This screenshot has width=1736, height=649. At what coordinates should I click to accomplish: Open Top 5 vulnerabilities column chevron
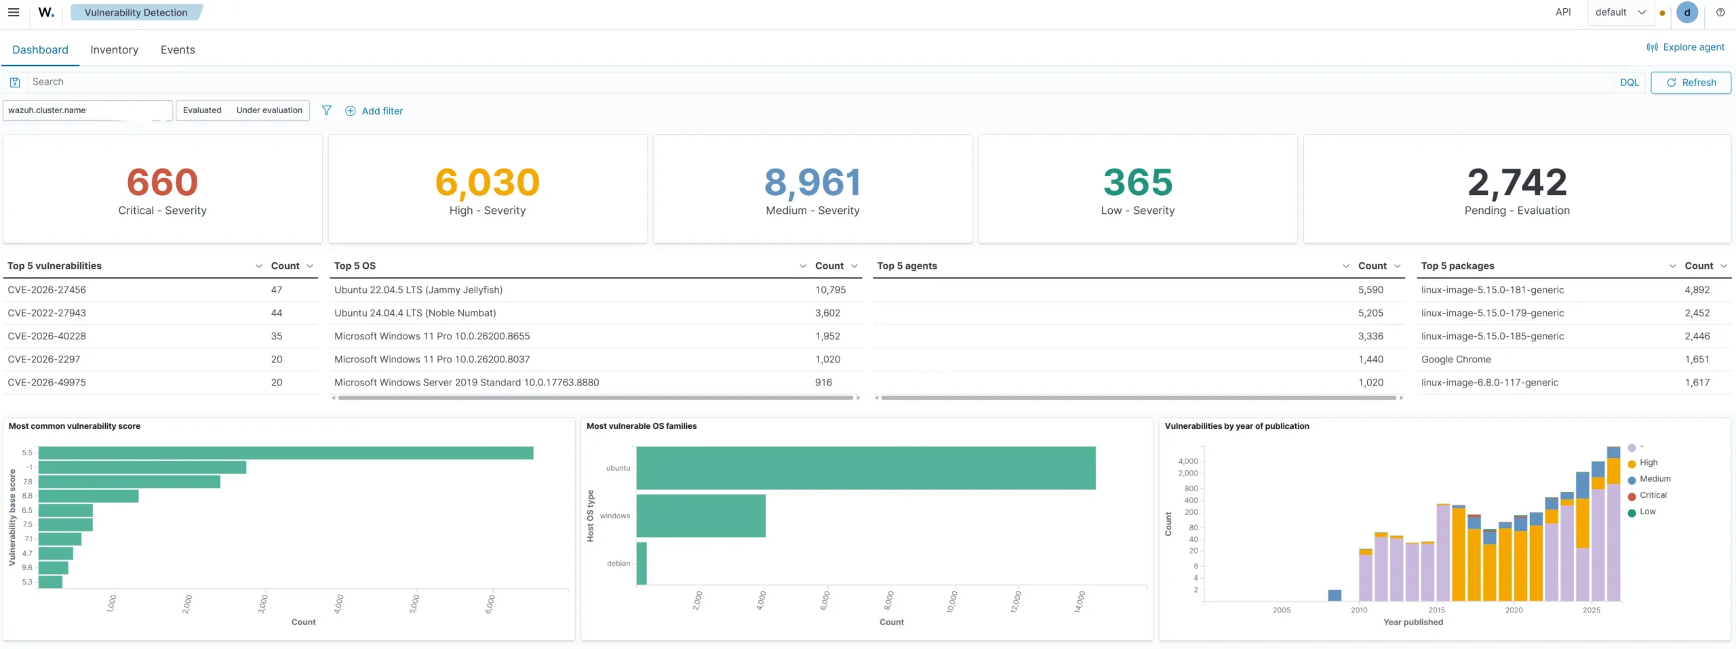tap(258, 266)
